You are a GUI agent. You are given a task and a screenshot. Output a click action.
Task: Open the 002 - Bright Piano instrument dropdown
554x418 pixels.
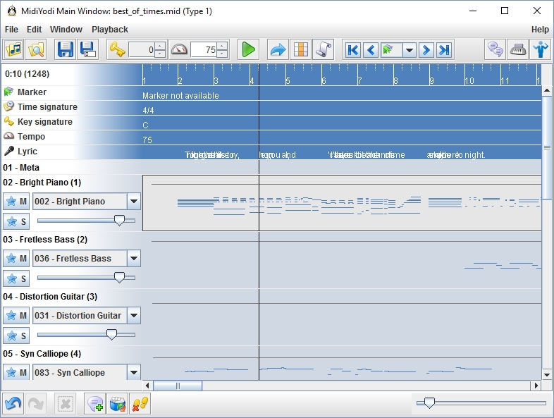[x=133, y=202]
